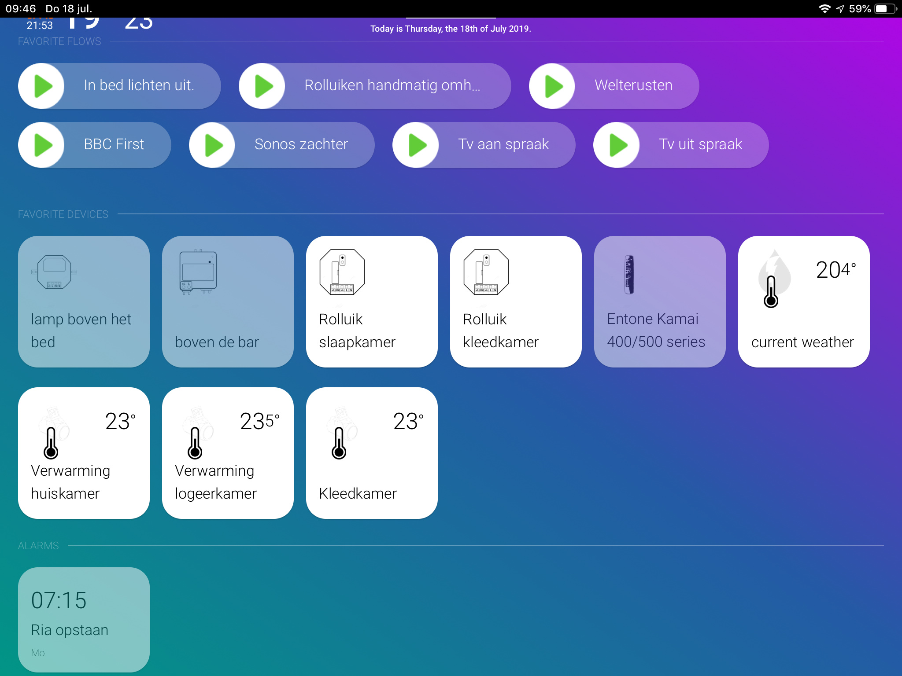Open Verwarming huiskamer thermostat tile
The height and width of the screenshot is (676, 902).
(84, 453)
